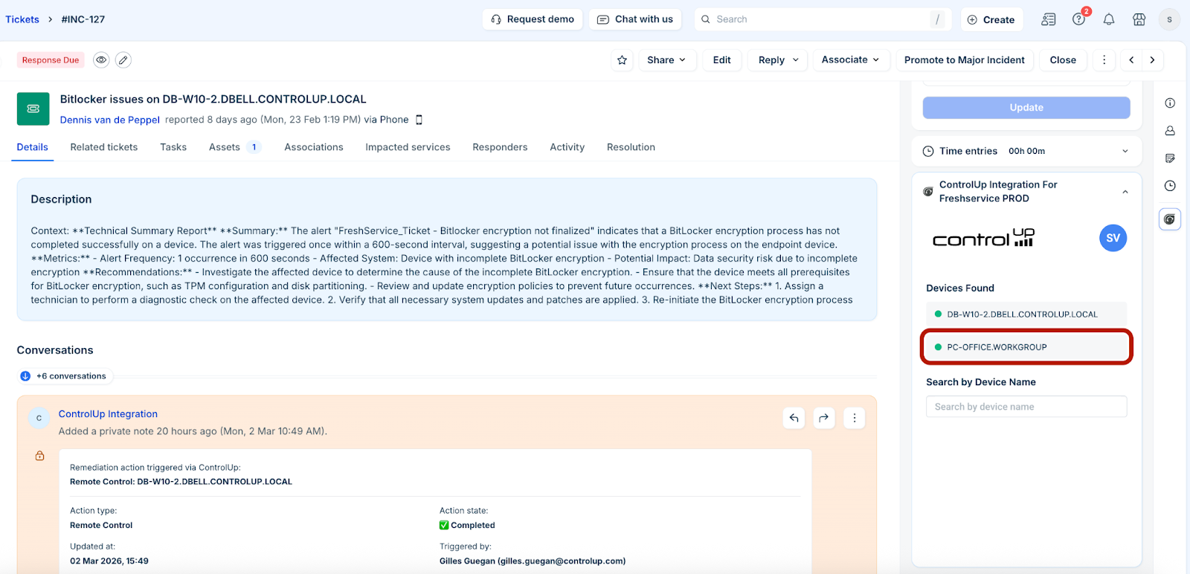Click #INC-127 in the breadcrumb
1190x574 pixels.
pos(83,19)
